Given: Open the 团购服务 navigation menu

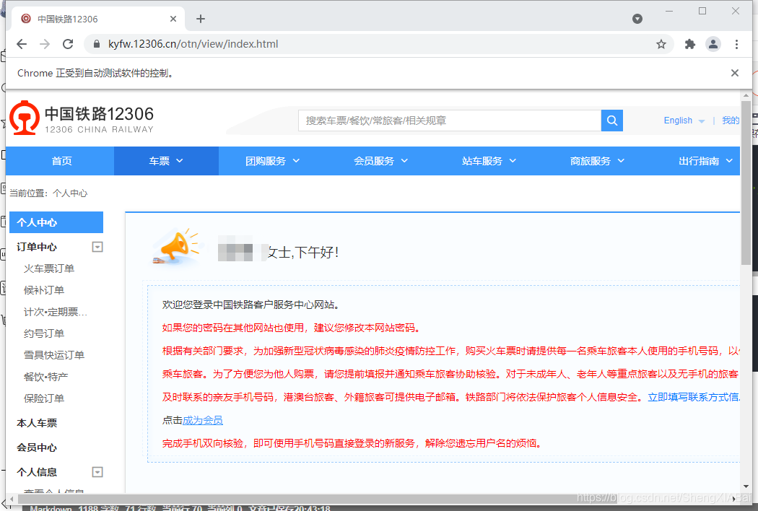Looking at the screenshot, I should tap(272, 161).
